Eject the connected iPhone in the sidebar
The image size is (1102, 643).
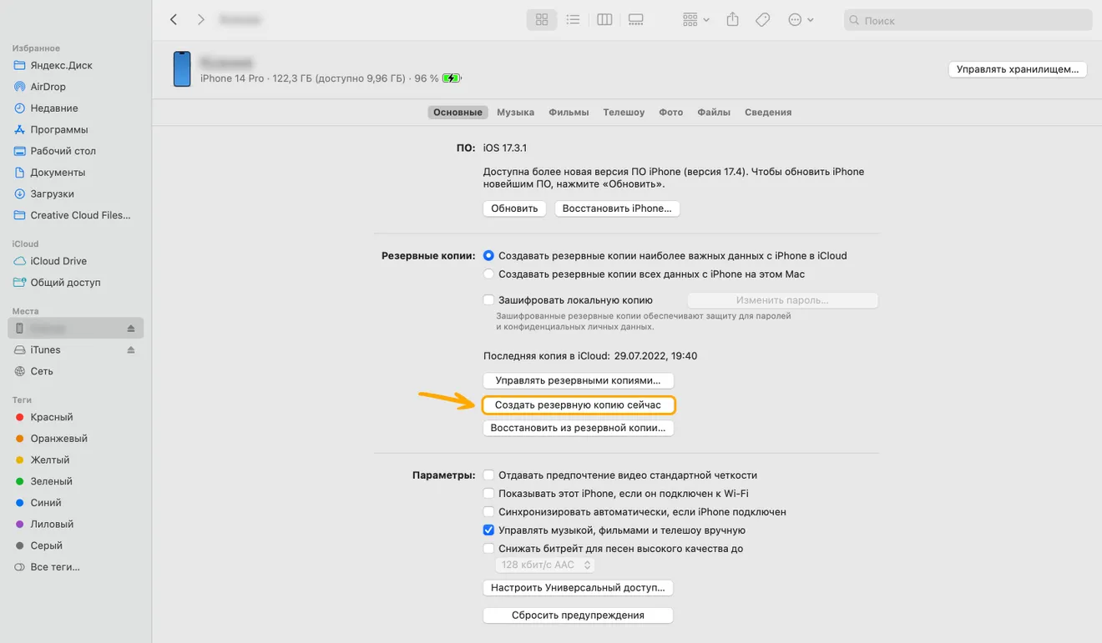(131, 329)
